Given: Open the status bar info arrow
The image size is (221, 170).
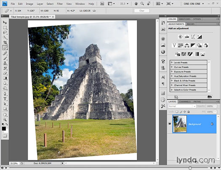Looking at the screenshot, I should pyautogui.click(x=62, y=163).
